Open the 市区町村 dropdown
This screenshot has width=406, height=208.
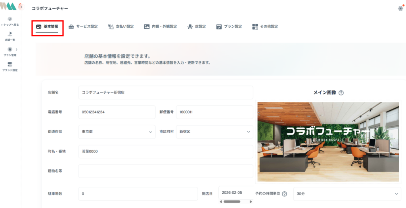(214, 132)
